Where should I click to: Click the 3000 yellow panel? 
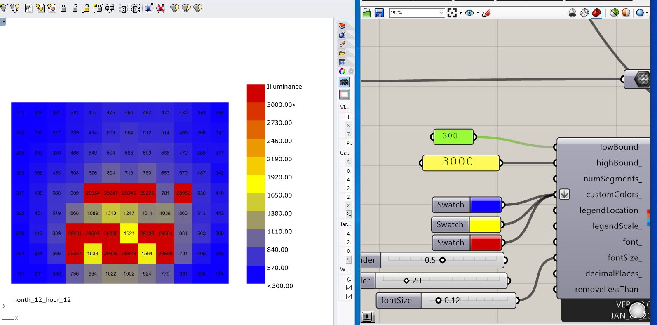point(460,163)
